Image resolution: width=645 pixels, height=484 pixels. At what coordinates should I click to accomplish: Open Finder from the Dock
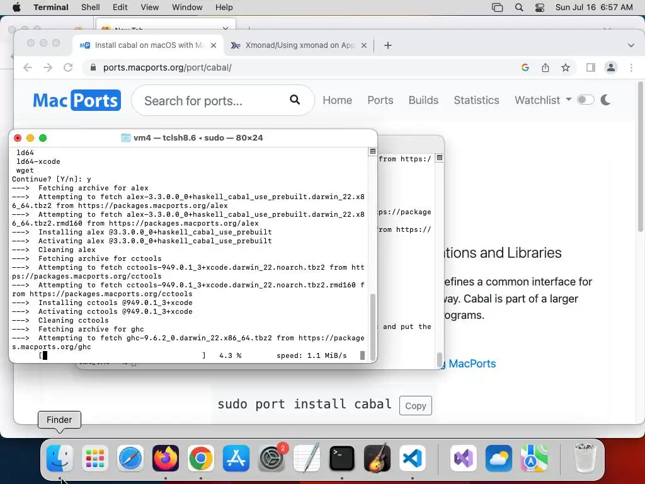click(60, 458)
